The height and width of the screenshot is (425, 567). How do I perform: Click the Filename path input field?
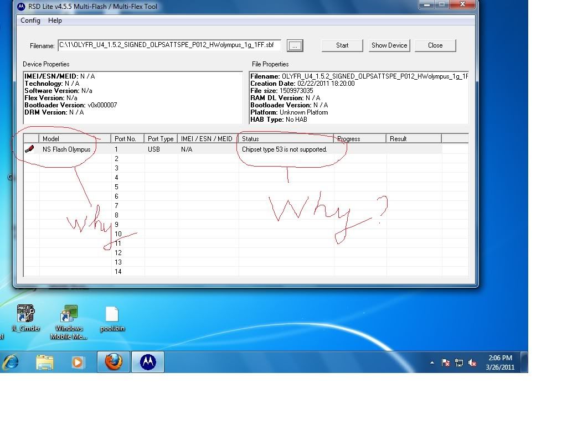click(169, 45)
